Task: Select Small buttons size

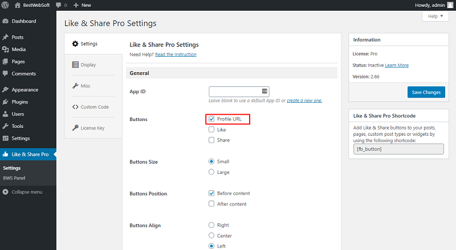Action: pos(211,161)
